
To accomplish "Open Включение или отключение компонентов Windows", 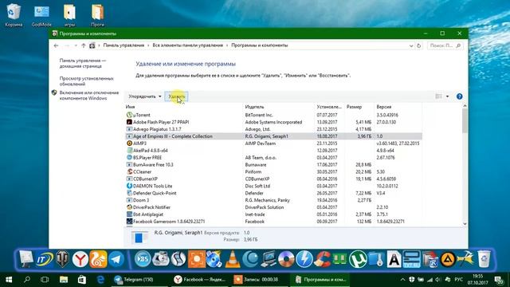I will pyautogui.click(x=88, y=96).
